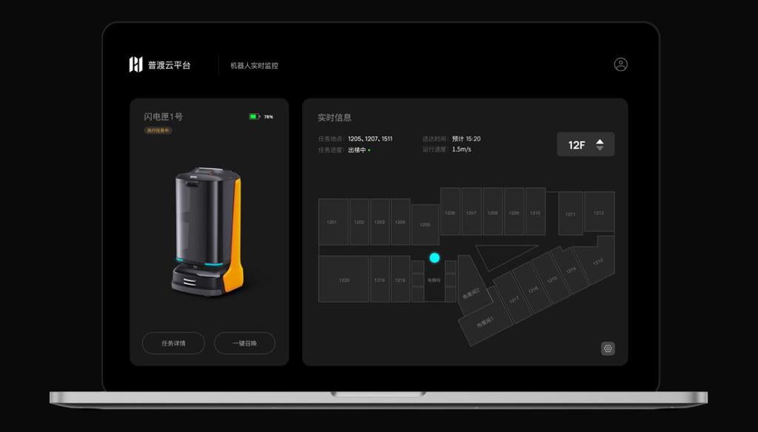Image resolution: width=758 pixels, height=432 pixels.
Task: Open the 机器人实时监控 tab
Action: [254, 66]
